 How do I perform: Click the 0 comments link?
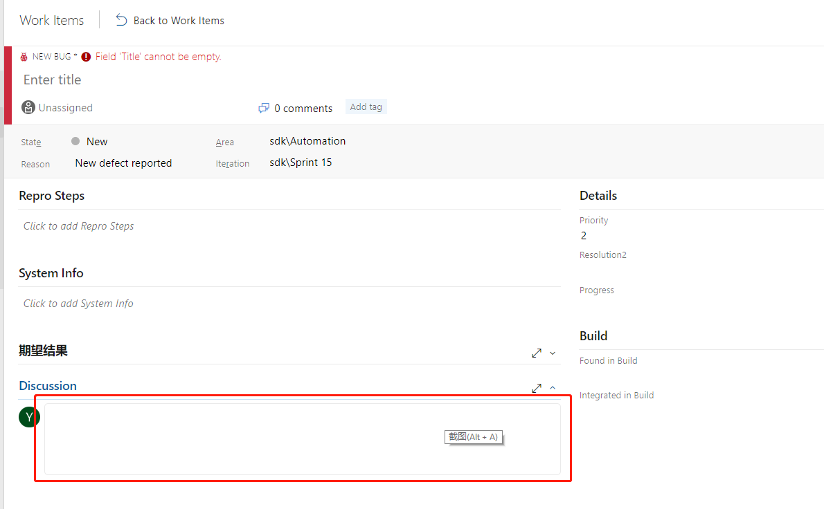[303, 108]
